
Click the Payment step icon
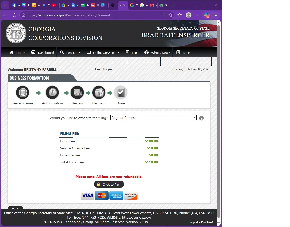[x=99, y=93]
